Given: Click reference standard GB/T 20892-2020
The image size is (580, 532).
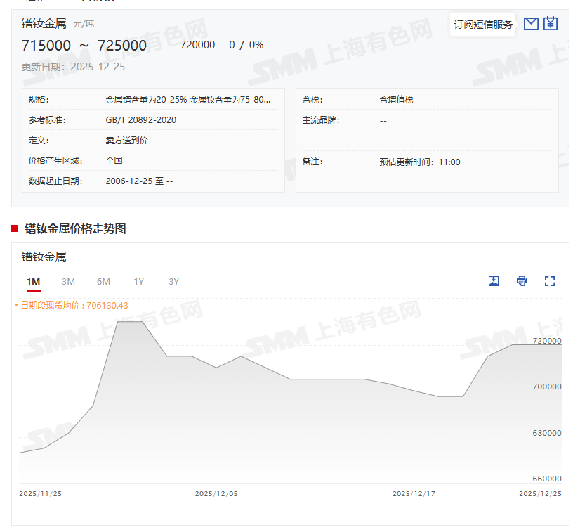Looking at the screenshot, I should click(x=141, y=120).
